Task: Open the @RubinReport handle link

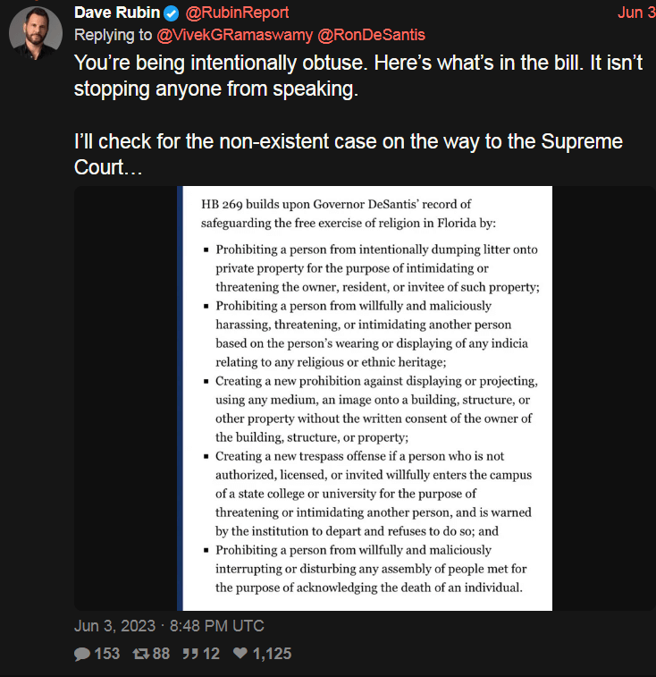Action: click(237, 13)
